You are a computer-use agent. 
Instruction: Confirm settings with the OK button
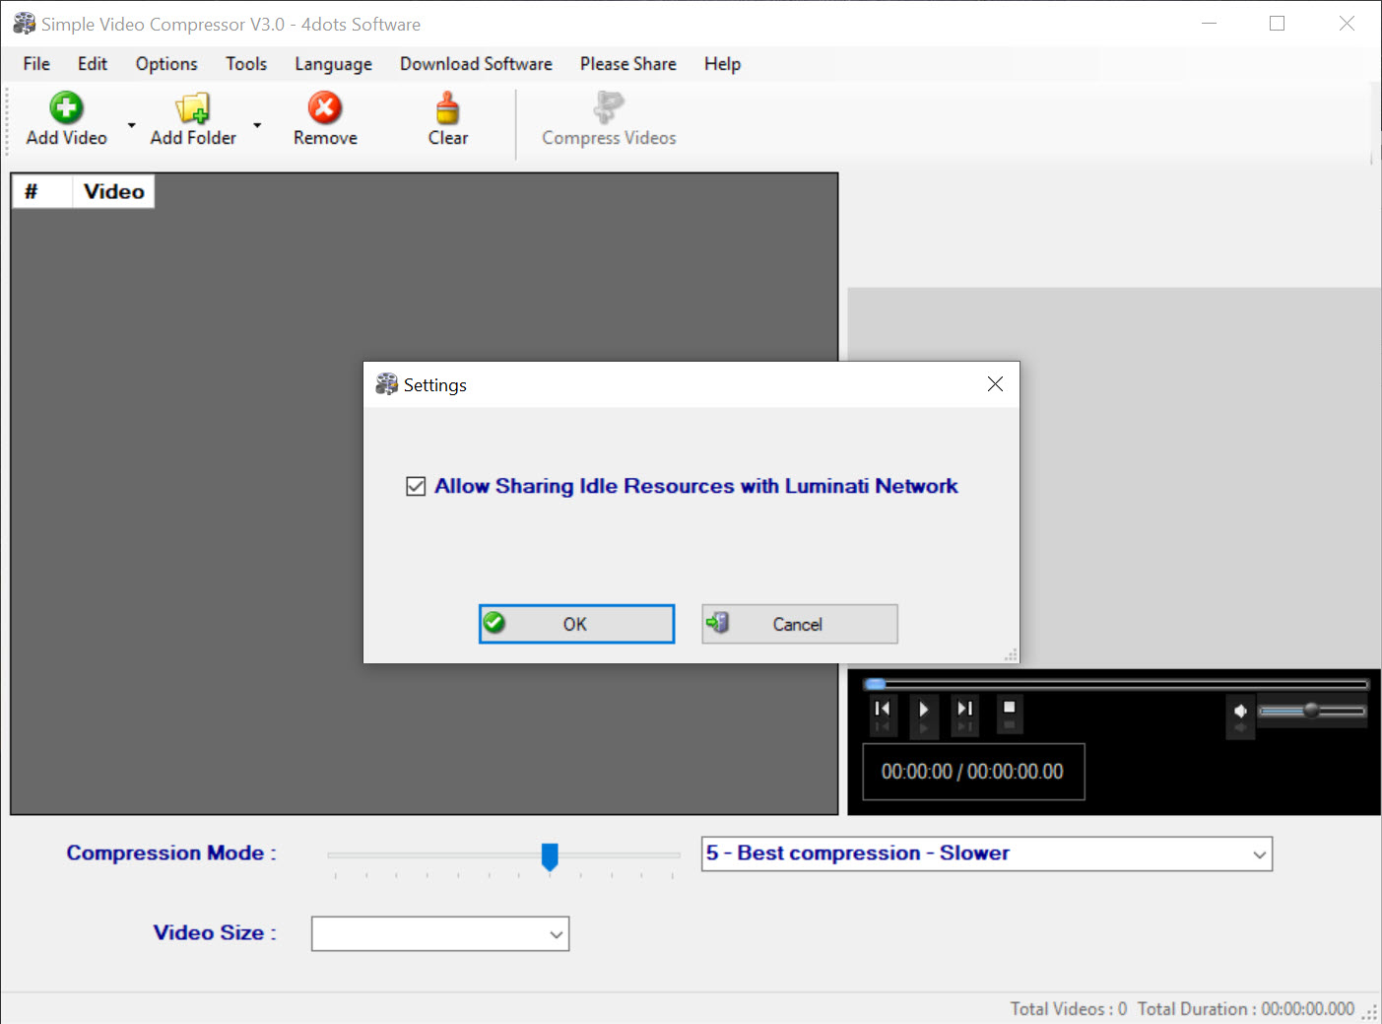tap(576, 624)
